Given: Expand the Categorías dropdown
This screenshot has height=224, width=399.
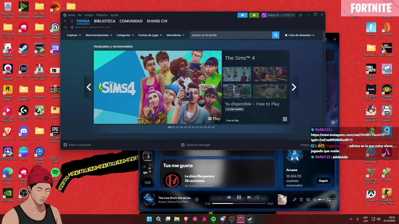Looking at the screenshot, I should (125, 35).
